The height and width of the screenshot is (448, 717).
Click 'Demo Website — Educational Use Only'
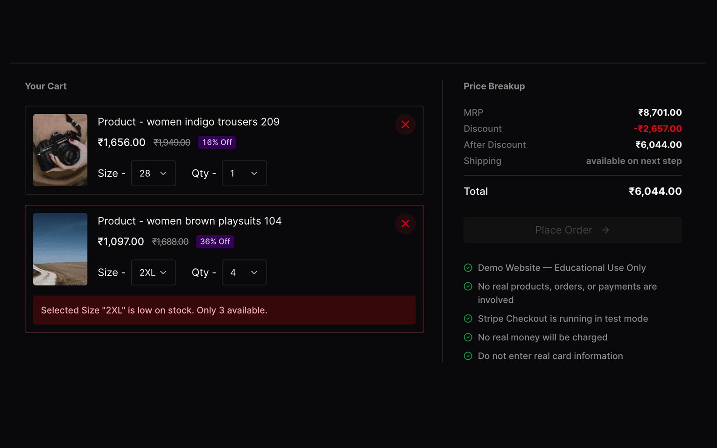(562, 268)
